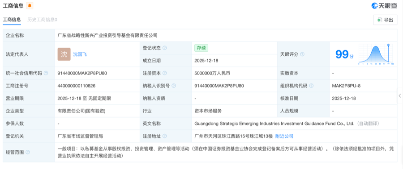Select the 工商信息 tab
403x169 pixels.
click(x=12, y=20)
